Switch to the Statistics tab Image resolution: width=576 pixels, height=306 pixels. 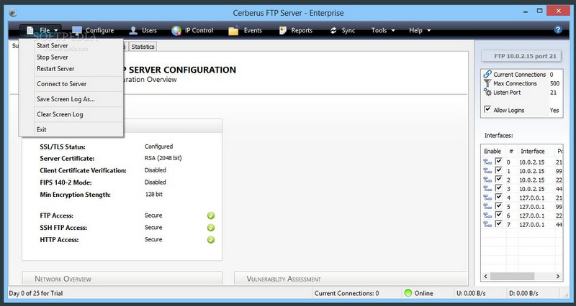tap(143, 47)
